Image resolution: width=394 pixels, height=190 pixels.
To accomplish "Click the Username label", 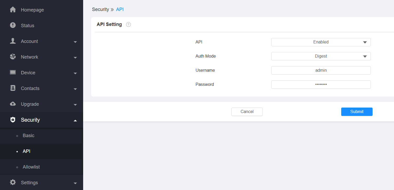I will 205,70.
